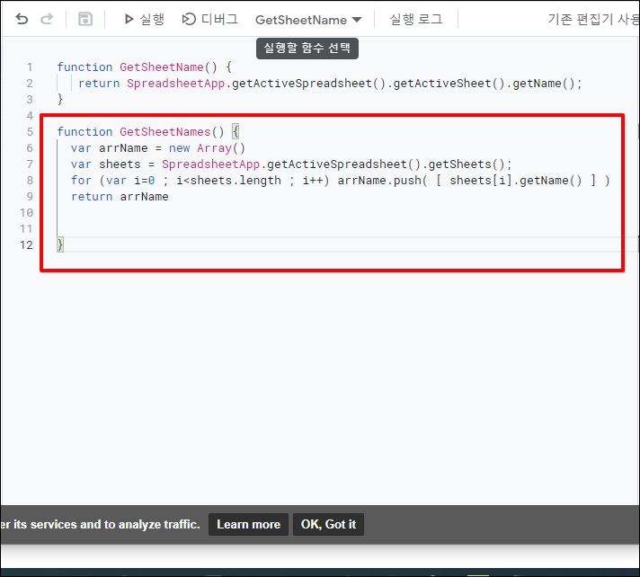Click line number 8 in gutter
This screenshot has height=577, width=640.
click(30, 181)
